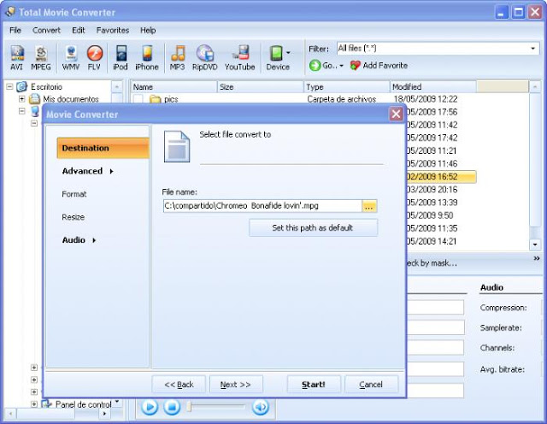Click Set this path as default
This screenshot has height=424, width=547.
313,228
